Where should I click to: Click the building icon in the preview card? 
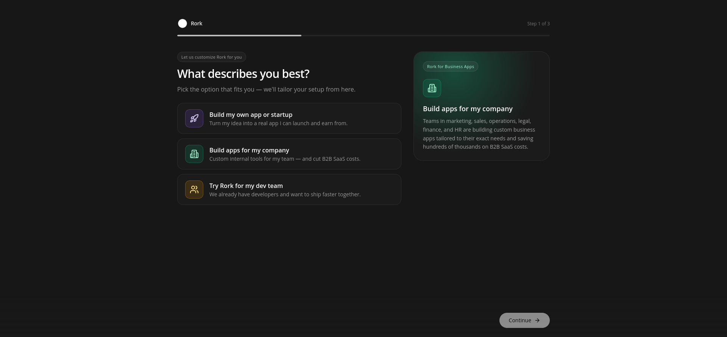pos(432,88)
